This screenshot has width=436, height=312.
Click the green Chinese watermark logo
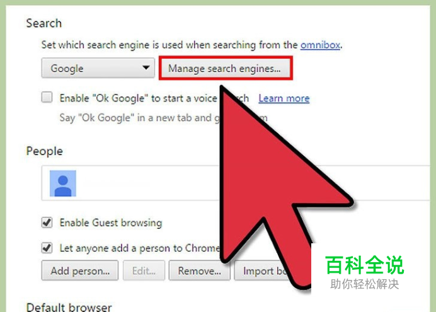(364, 272)
